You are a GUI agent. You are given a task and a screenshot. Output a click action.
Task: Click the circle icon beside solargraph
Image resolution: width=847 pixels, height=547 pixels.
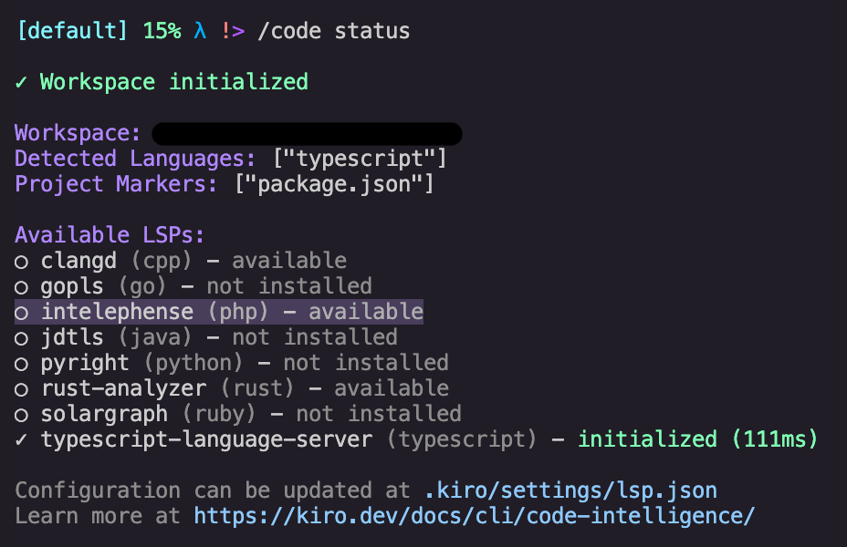click(19, 413)
